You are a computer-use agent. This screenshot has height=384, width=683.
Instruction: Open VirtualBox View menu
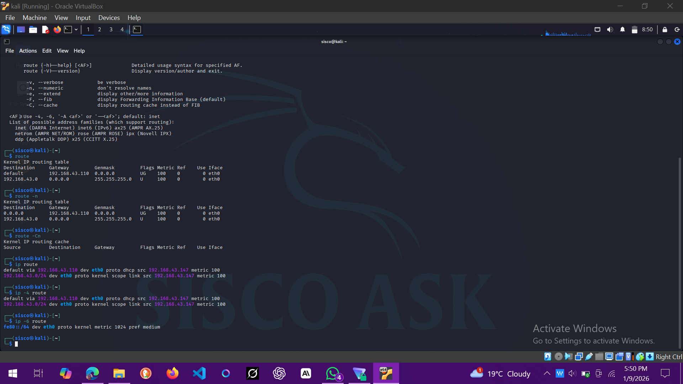tap(61, 18)
